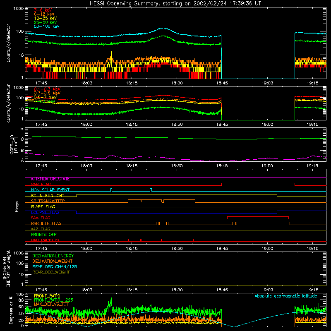Click 17:45 tick under the Flags panel
The width and height of the screenshot is (331, 331).
point(41,249)
